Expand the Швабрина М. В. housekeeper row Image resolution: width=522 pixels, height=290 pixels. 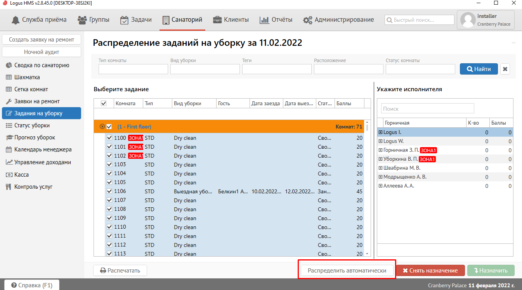coord(380,168)
